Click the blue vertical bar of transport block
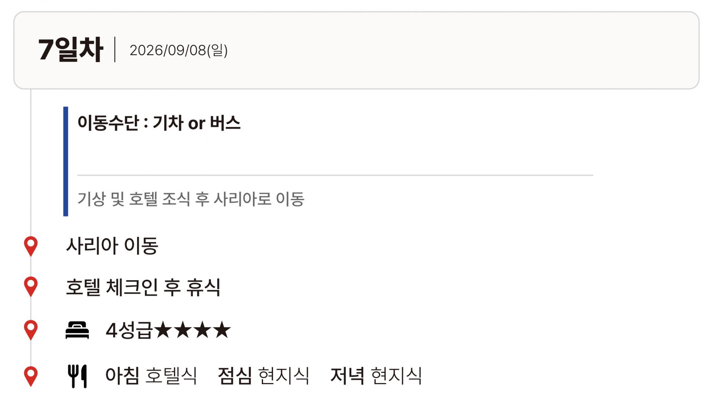713x412 pixels. click(x=66, y=161)
